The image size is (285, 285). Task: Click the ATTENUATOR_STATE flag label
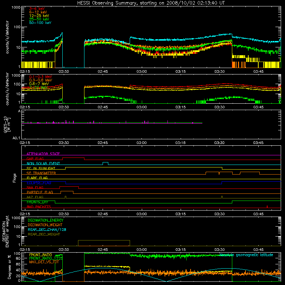[x=43, y=154]
